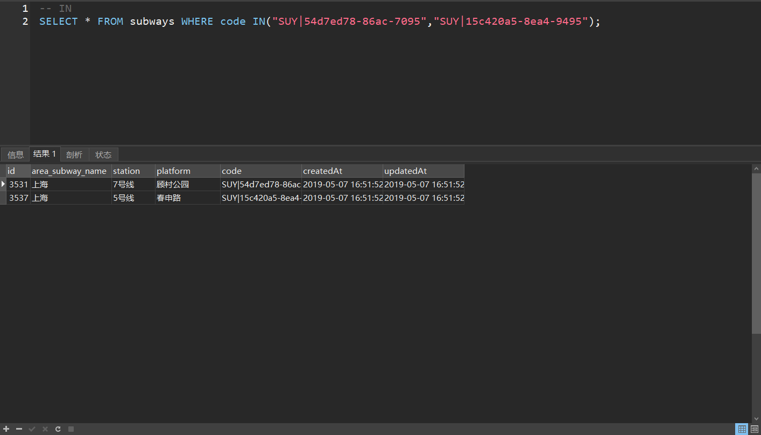Switch to form view icon
Viewport: 761px width, 435px height.
[x=755, y=429]
